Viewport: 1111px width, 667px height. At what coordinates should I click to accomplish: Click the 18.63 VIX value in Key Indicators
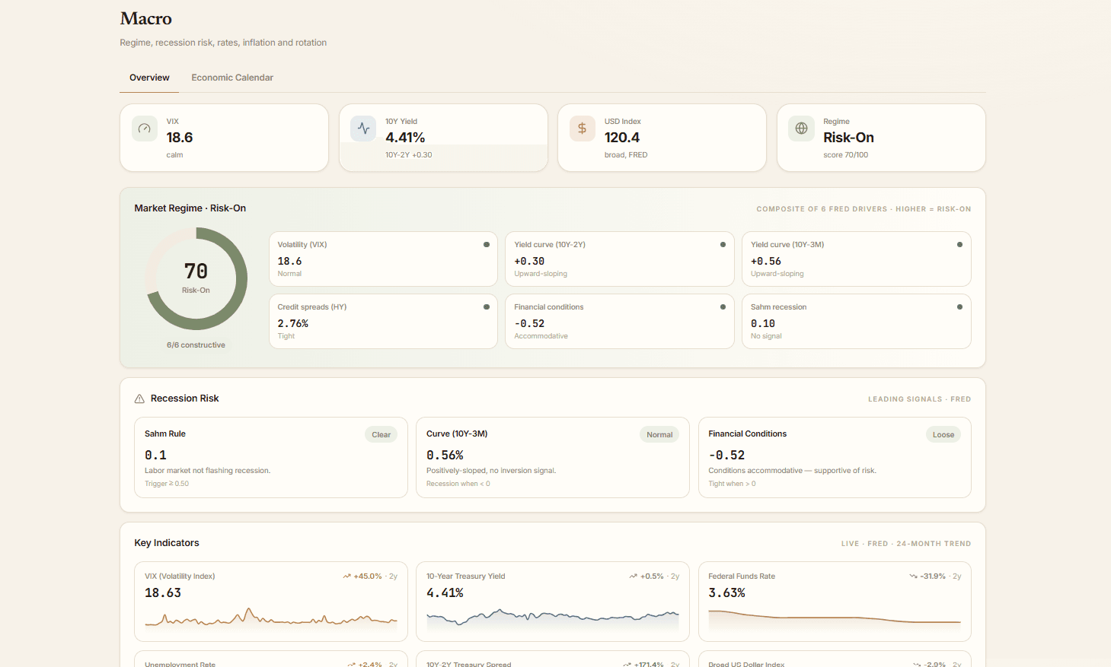coord(163,592)
